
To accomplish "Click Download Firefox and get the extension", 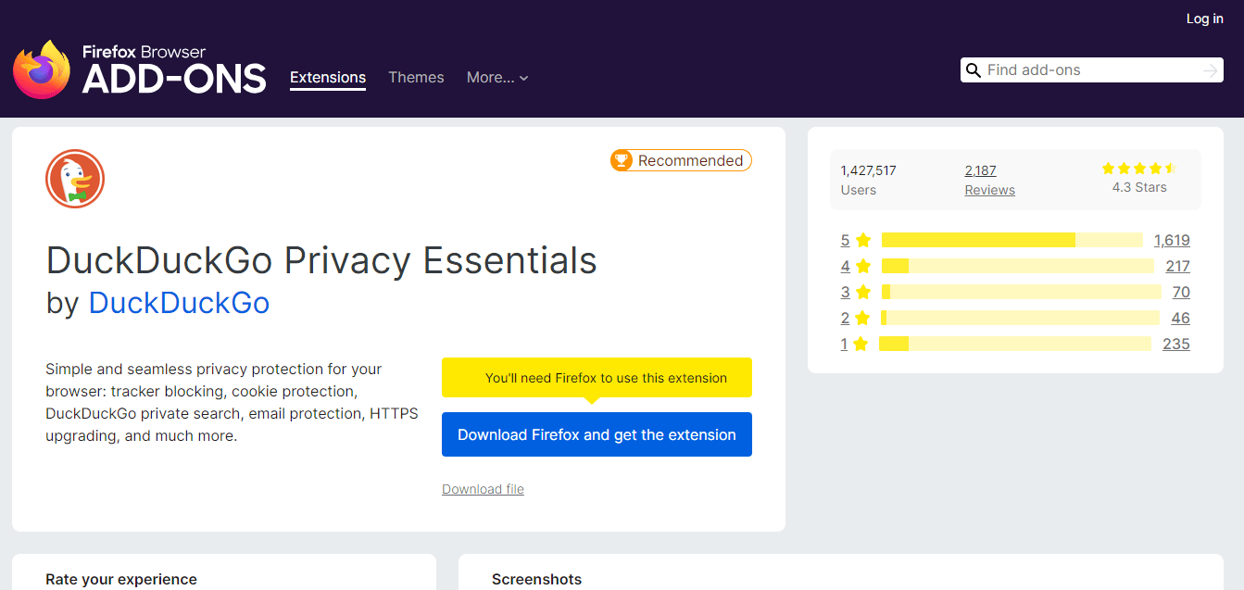I will (597, 434).
